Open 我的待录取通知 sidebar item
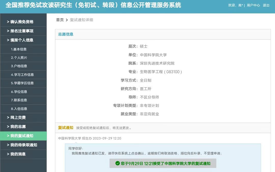The height and width of the screenshot is (172, 275). tap(23, 145)
